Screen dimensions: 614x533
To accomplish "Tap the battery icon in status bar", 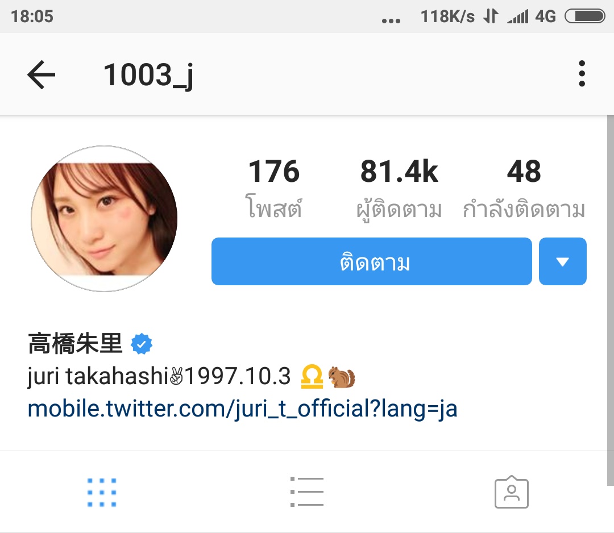I will click(x=585, y=16).
